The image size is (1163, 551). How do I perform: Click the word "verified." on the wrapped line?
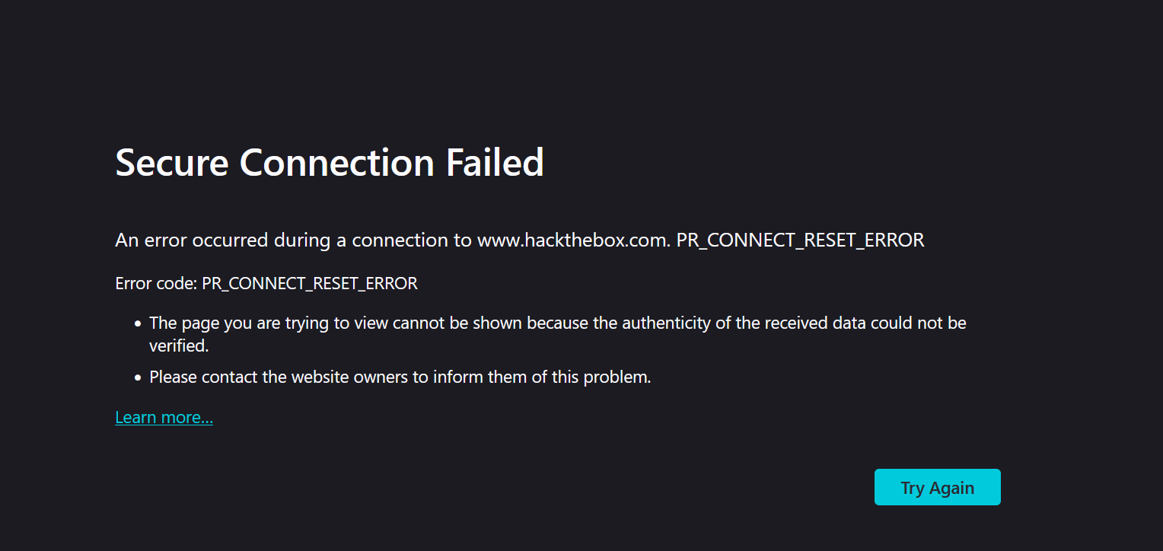click(179, 346)
